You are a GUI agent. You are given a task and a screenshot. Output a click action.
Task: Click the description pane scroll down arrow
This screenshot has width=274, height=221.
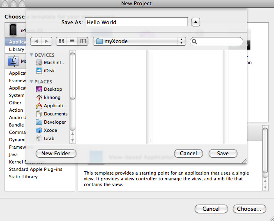pos(265,188)
